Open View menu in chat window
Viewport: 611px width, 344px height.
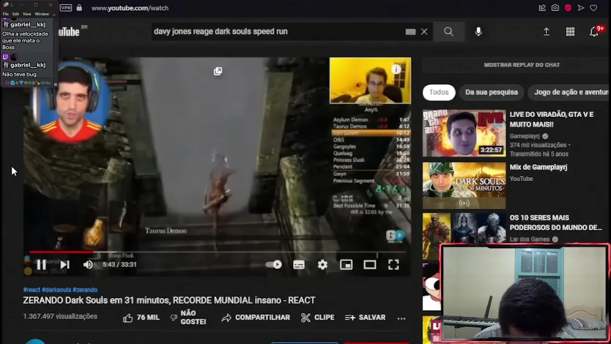coord(27,14)
